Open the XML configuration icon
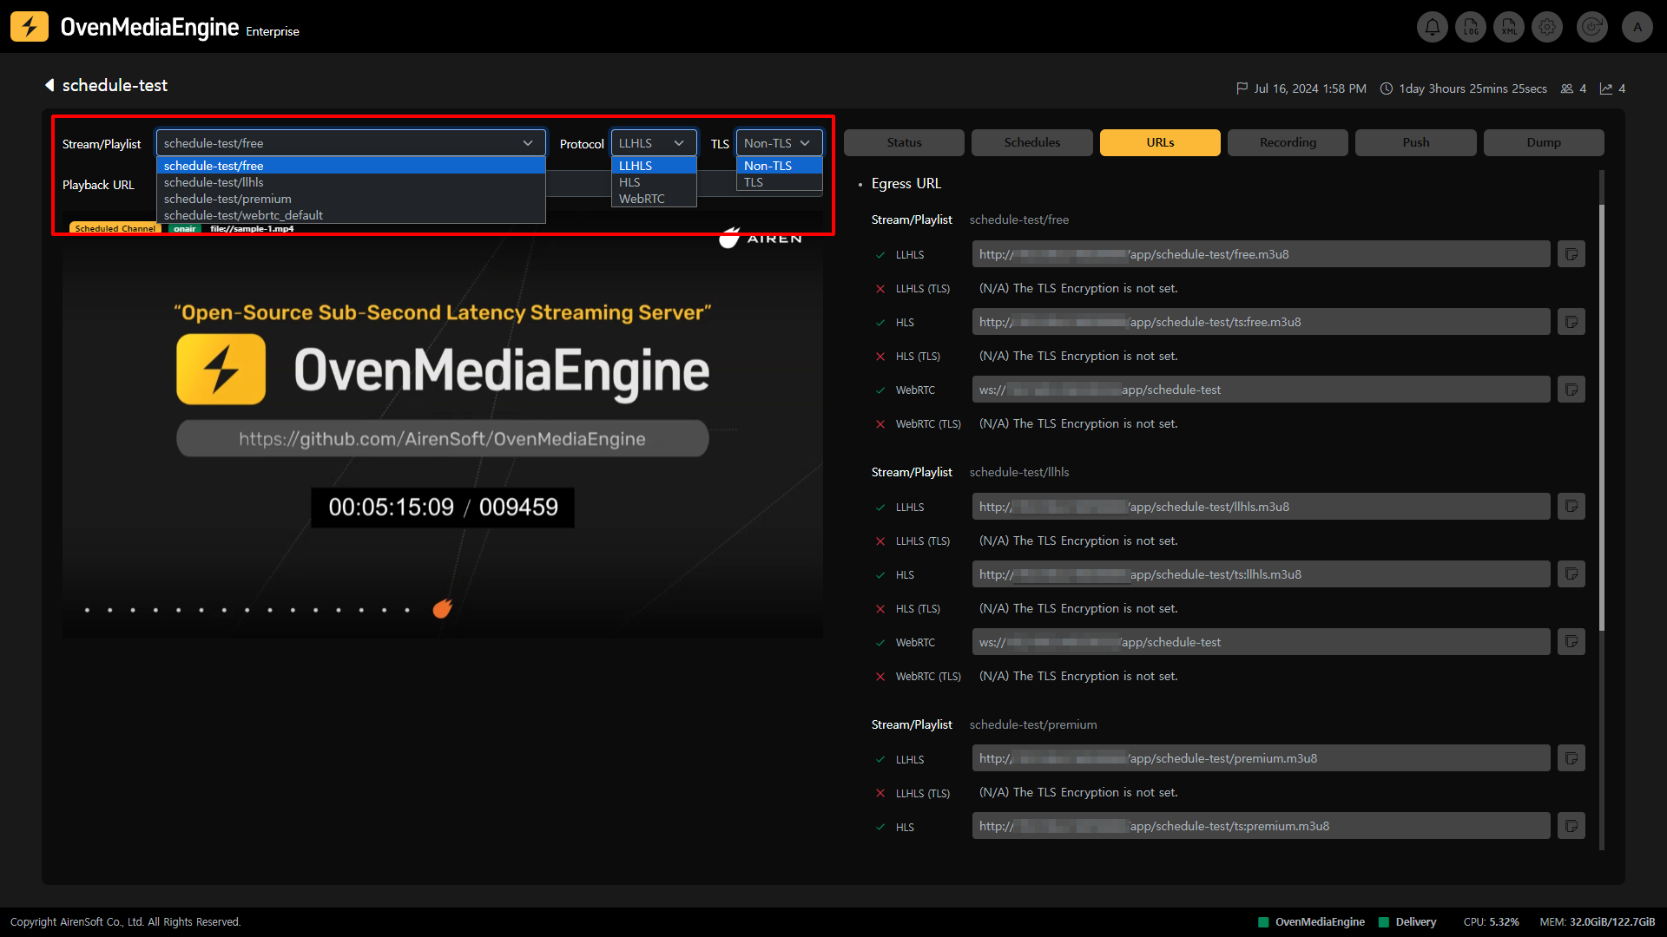 click(1509, 27)
